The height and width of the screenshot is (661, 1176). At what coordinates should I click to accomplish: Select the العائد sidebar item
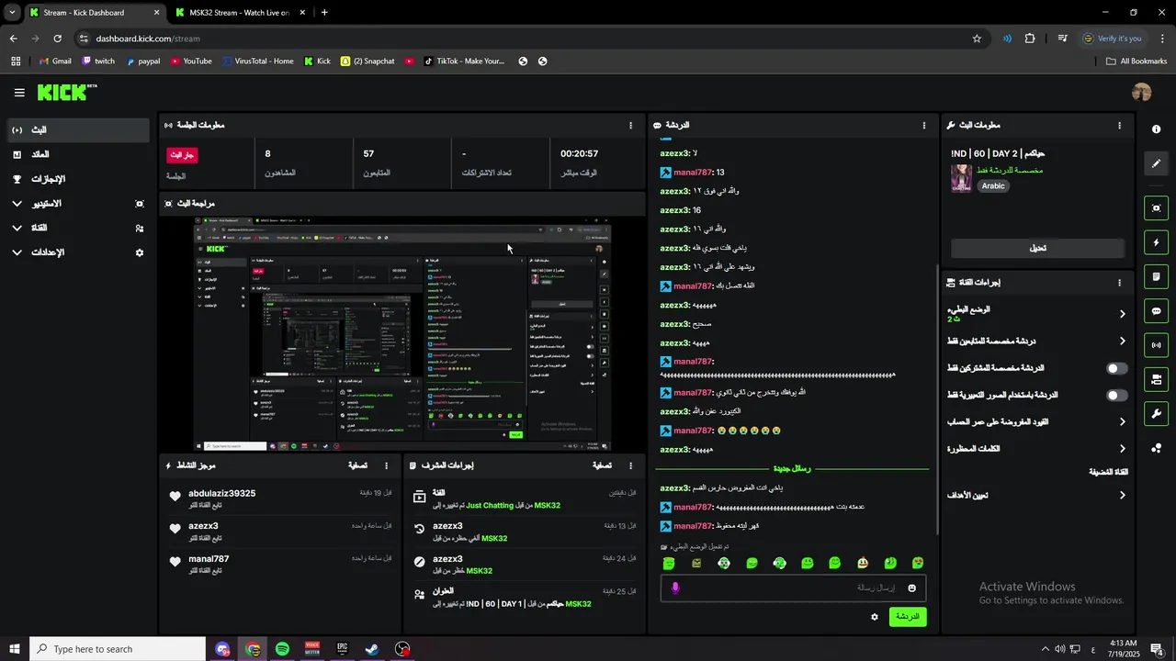tap(77, 154)
